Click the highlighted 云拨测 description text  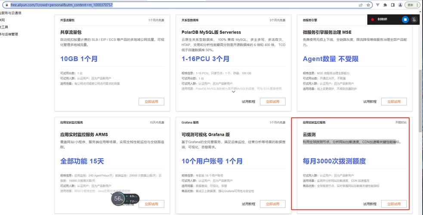coord(352,142)
